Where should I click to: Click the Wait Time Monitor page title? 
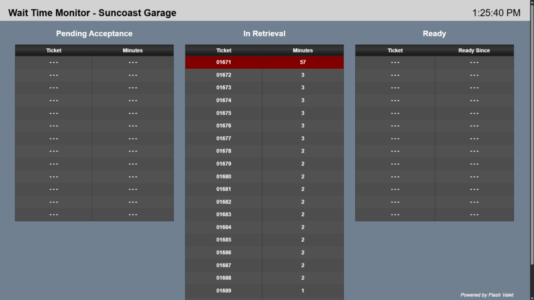point(92,13)
